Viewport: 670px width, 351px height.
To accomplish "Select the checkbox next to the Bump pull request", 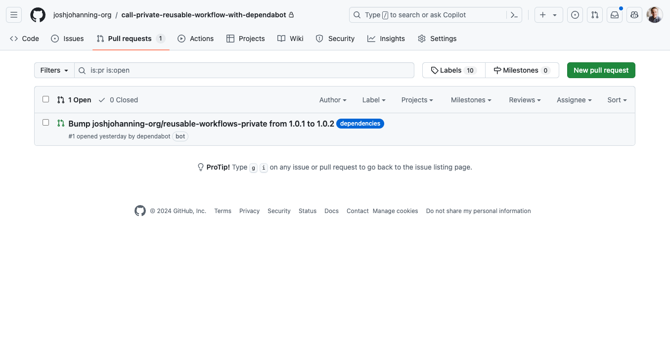I will [45, 122].
